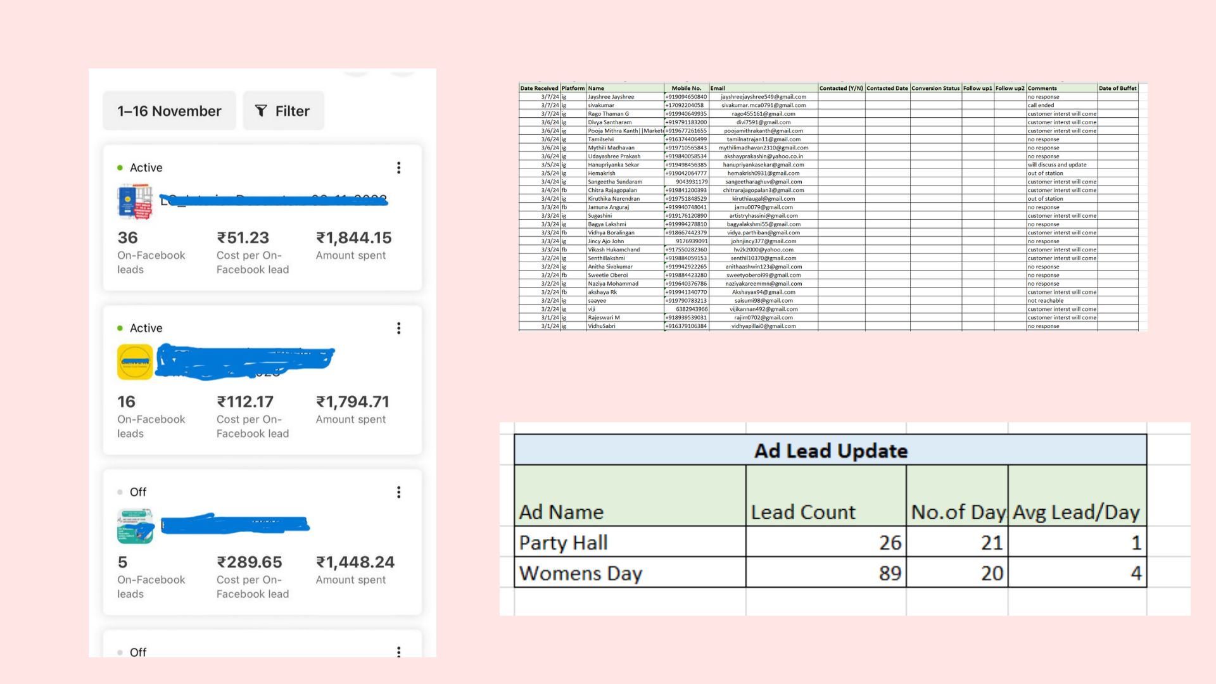Select the Ad Name header cell

point(630,496)
